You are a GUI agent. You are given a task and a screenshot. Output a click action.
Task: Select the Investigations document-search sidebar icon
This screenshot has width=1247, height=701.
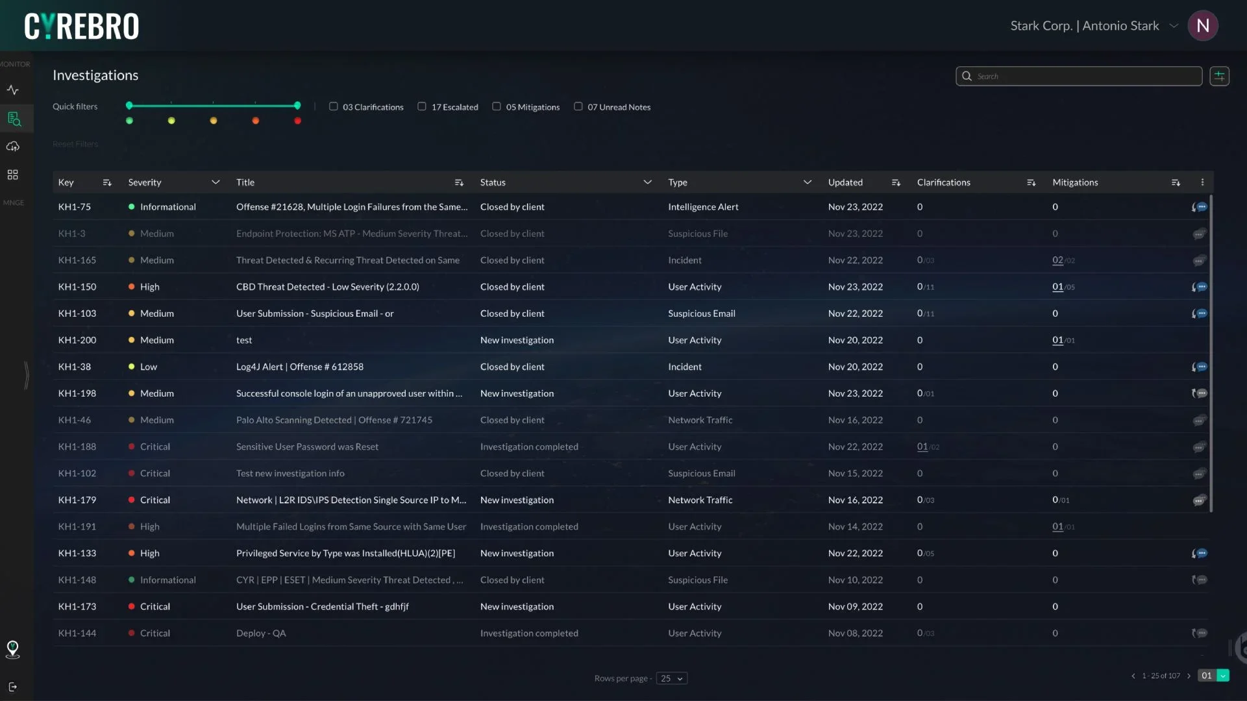[x=14, y=119]
